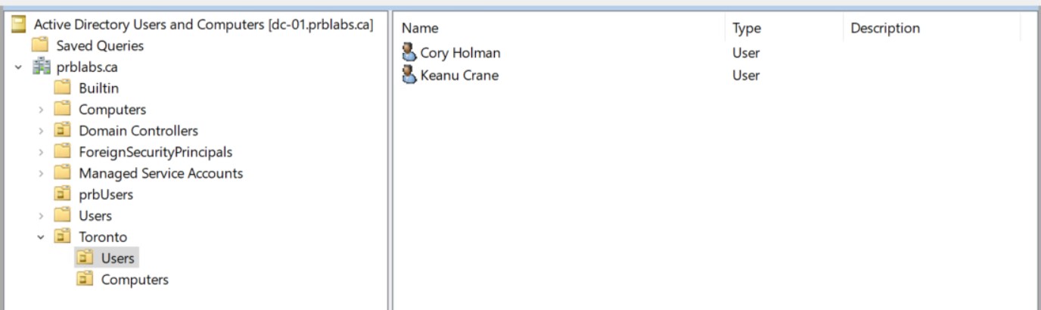This screenshot has width=1041, height=310.
Task: Click the Cory Holman user icon
Action: pyautogui.click(x=409, y=52)
